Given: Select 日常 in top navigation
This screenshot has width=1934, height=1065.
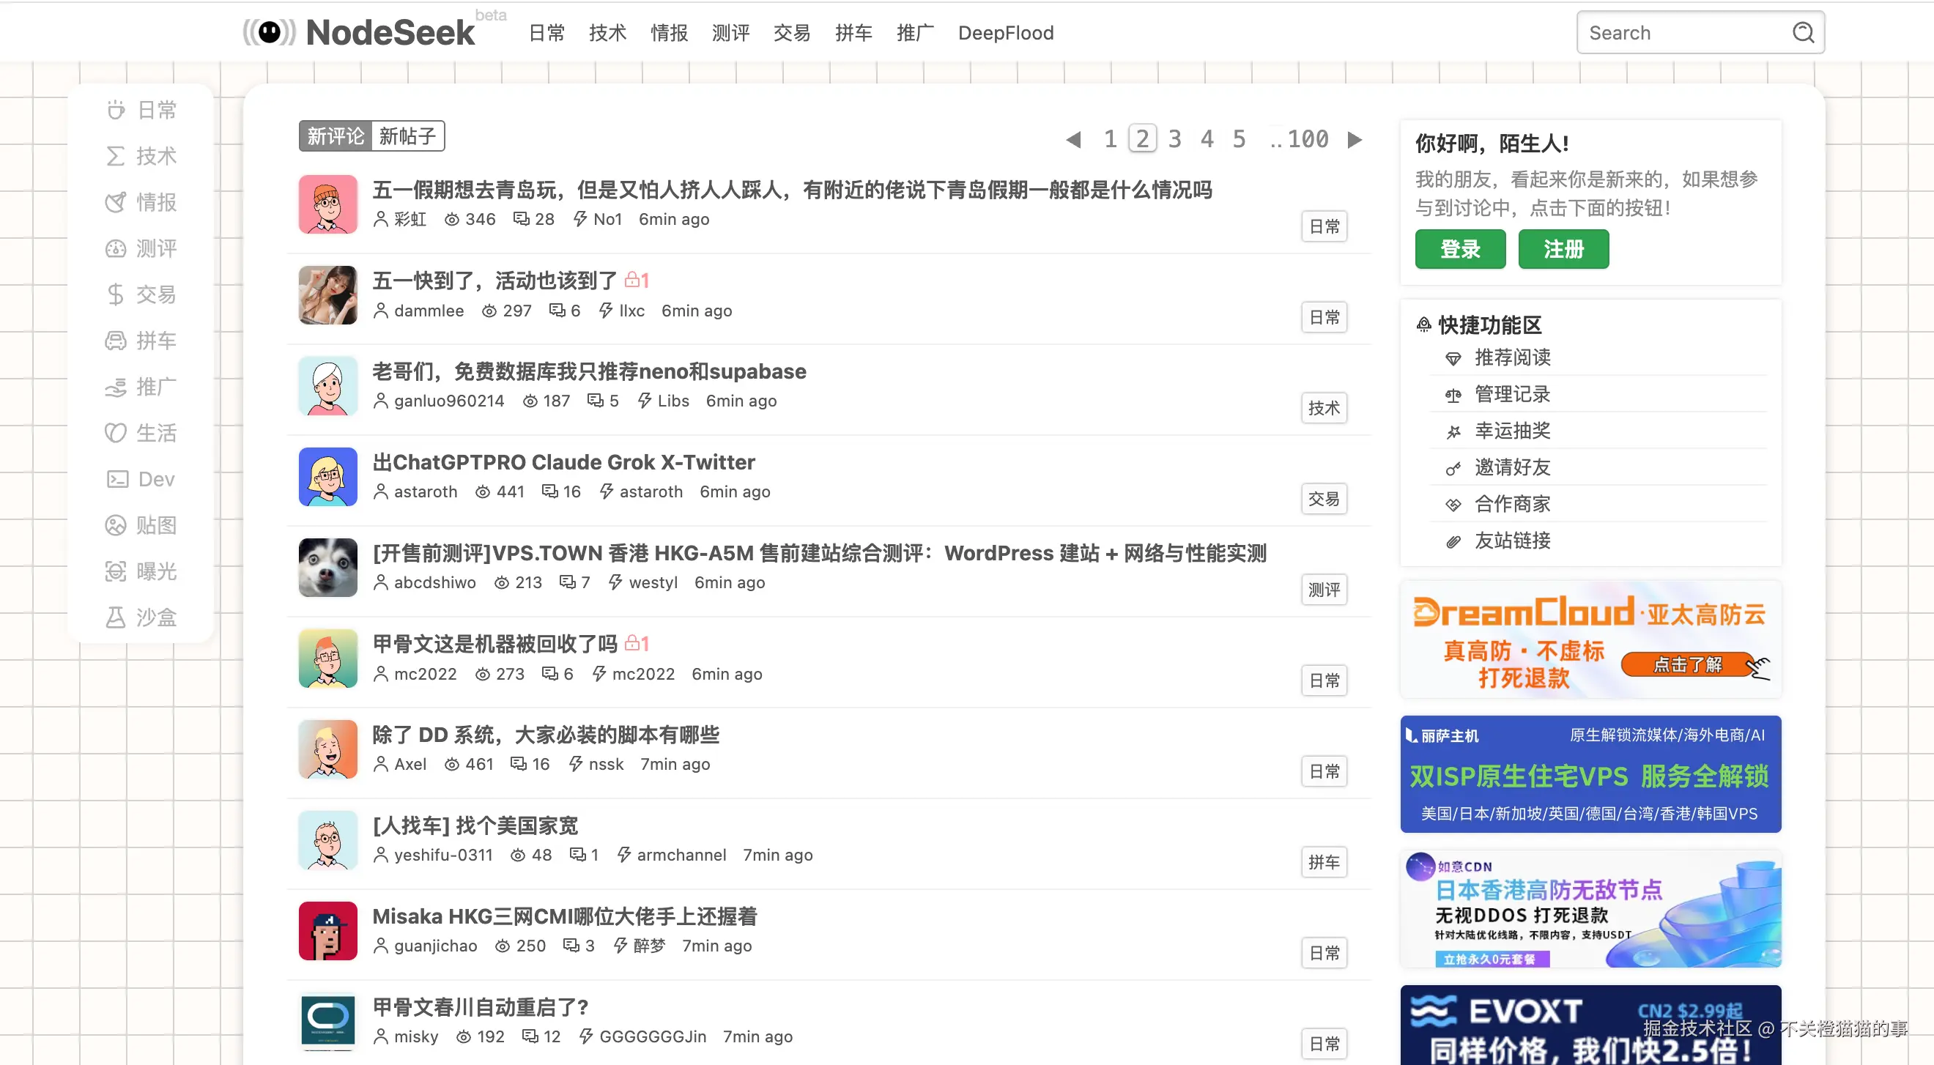Looking at the screenshot, I should click(547, 33).
